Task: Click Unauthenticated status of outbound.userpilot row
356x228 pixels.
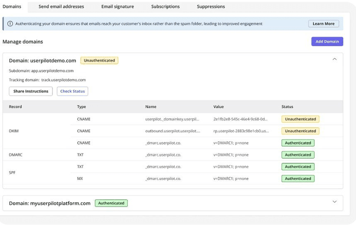Action: pyautogui.click(x=300, y=131)
